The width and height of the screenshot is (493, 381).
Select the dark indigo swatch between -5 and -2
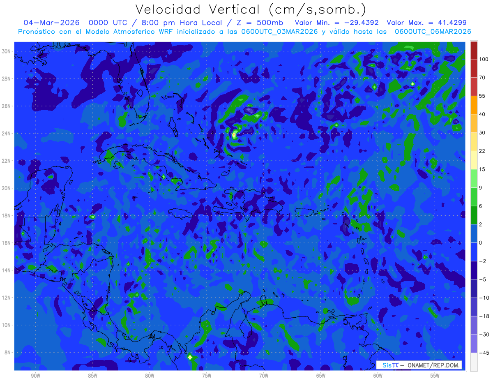[474, 270]
